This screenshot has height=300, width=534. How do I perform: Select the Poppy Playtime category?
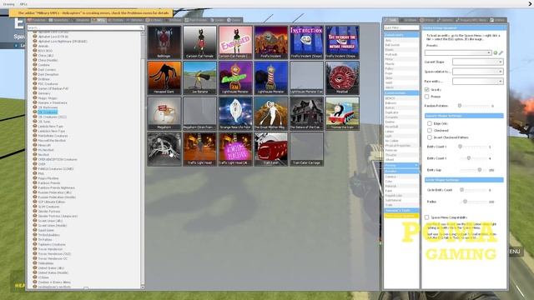coord(48,178)
